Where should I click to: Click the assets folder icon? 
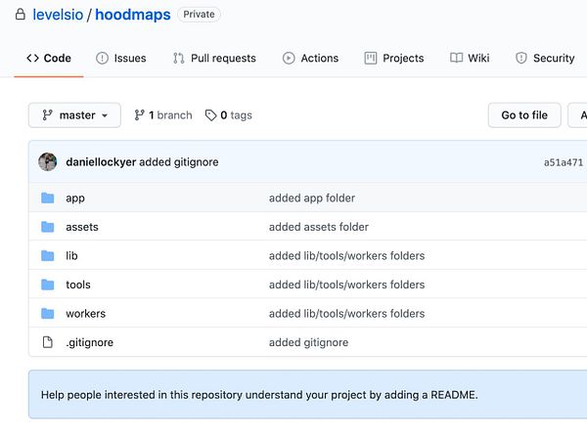tap(47, 228)
